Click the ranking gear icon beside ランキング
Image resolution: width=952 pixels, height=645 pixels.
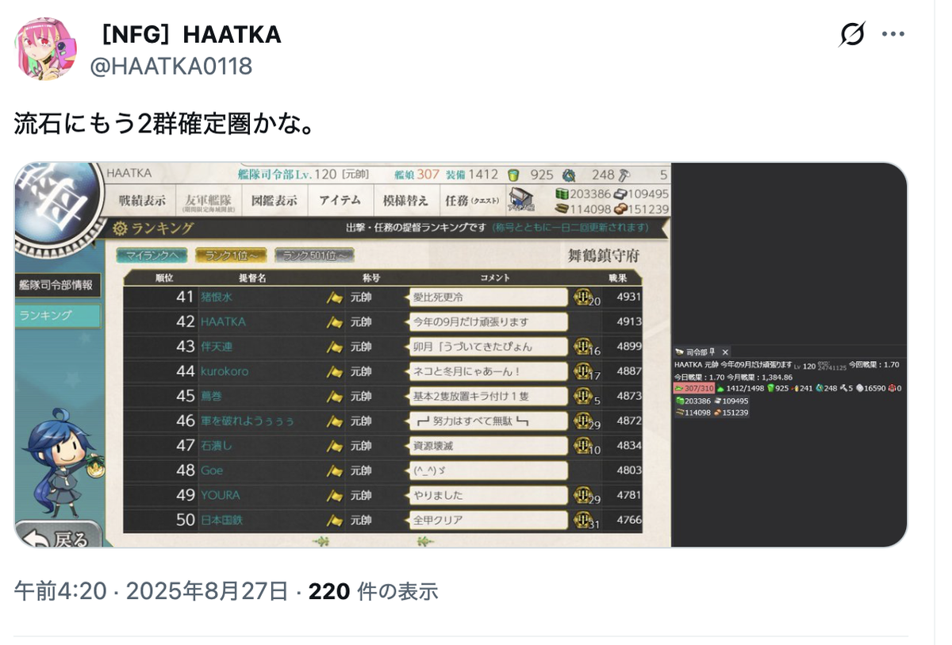click(120, 228)
